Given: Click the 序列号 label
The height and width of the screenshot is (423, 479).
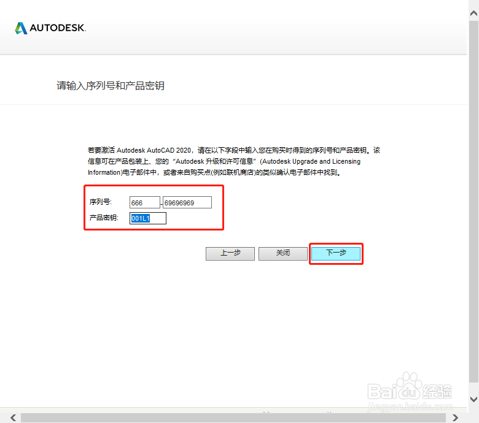Looking at the screenshot, I should tap(101, 202).
